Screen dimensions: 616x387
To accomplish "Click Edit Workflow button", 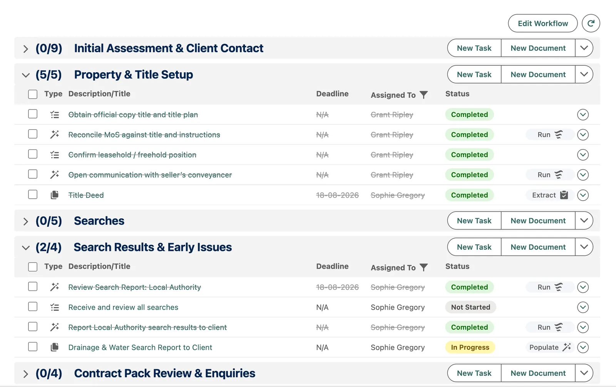I will click(x=543, y=23).
